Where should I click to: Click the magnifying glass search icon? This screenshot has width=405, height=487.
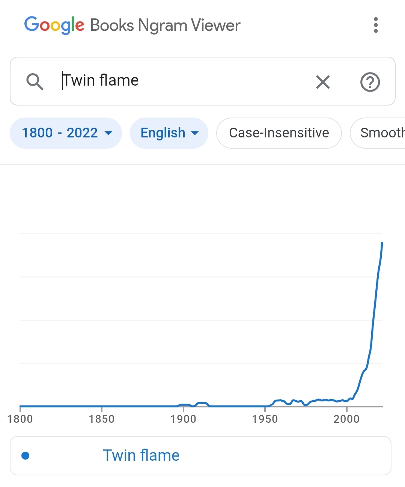coord(35,81)
